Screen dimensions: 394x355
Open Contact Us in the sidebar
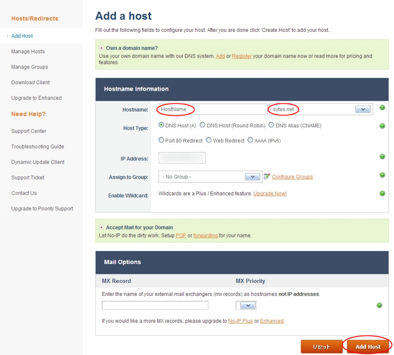(24, 193)
